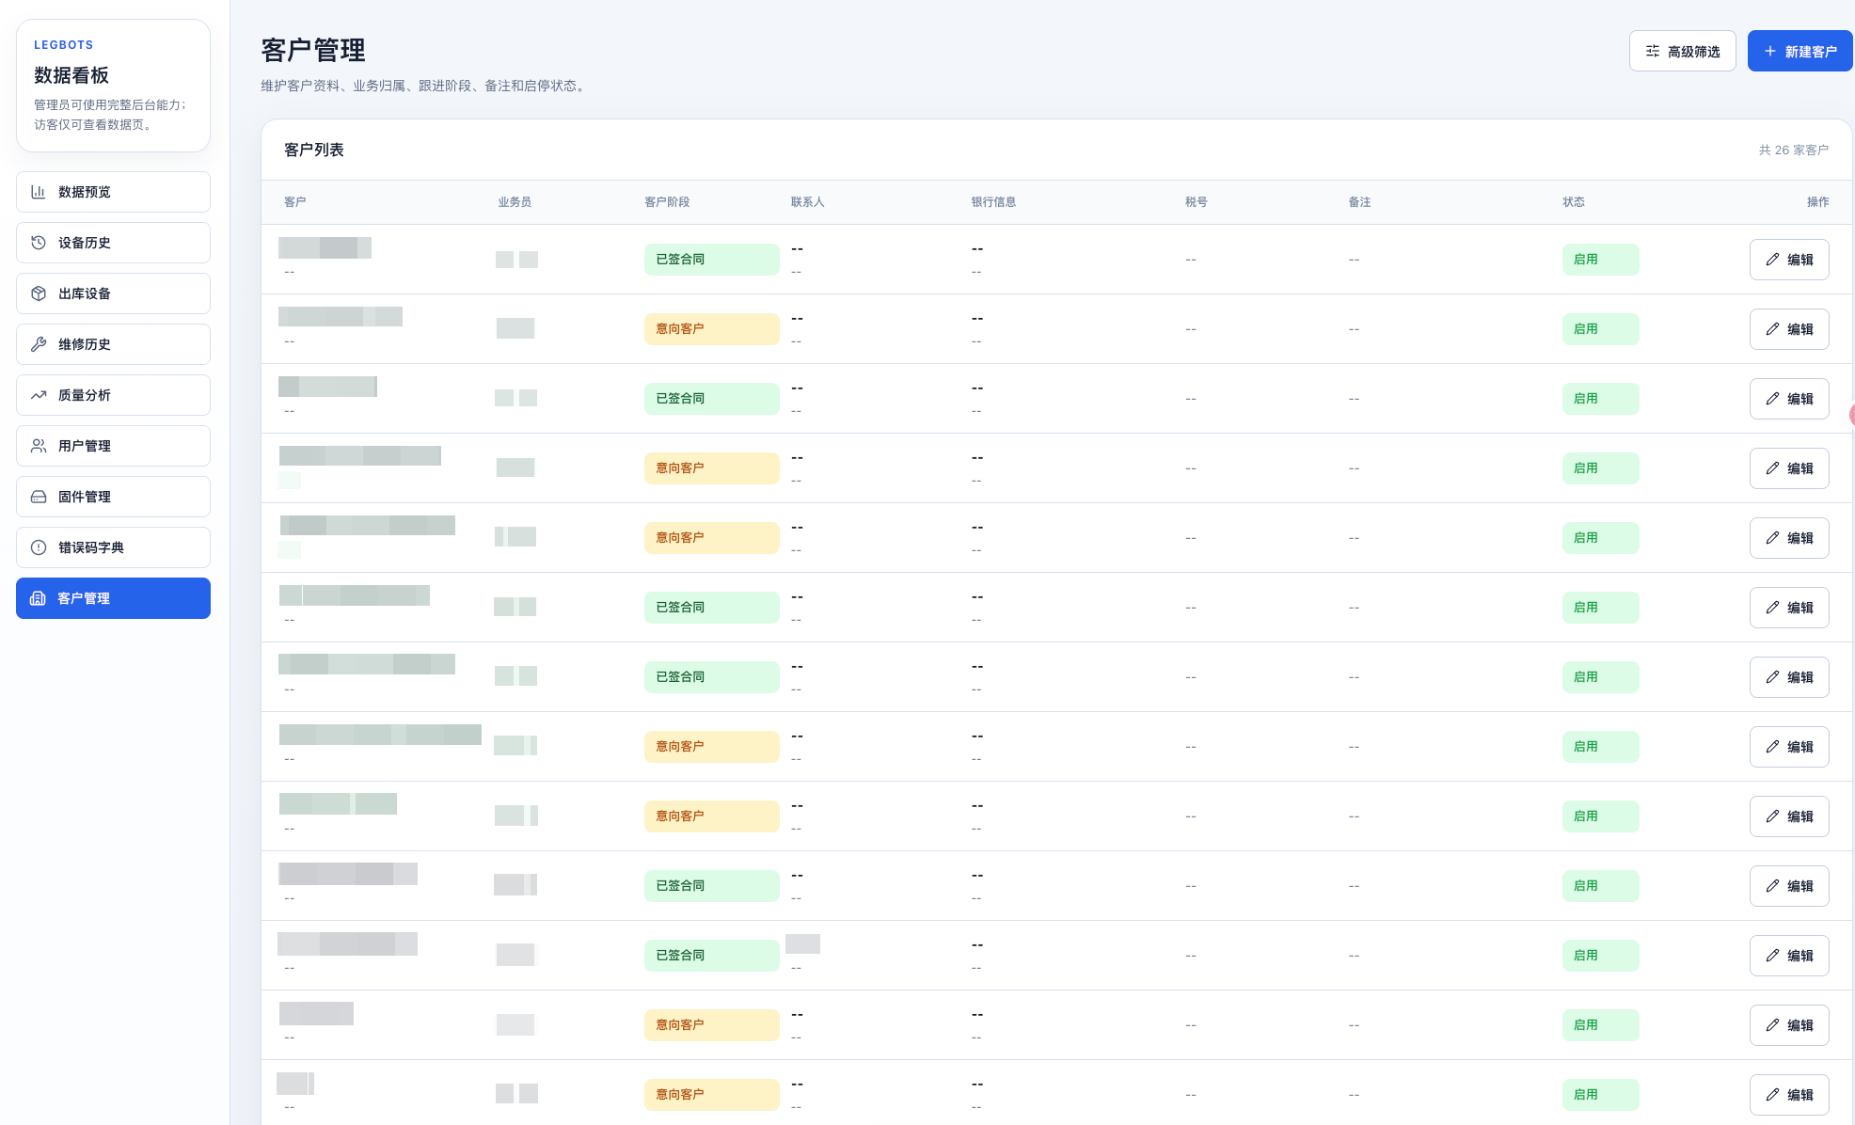Click the 客户列表 section title
The width and height of the screenshot is (1855, 1125).
point(314,151)
